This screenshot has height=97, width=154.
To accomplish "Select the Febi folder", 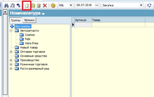I will tap(27, 39).
